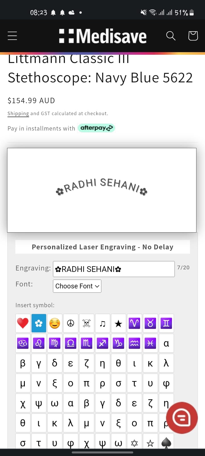Insert the Sagittarius zodiac symbol

[x=102, y=343]
